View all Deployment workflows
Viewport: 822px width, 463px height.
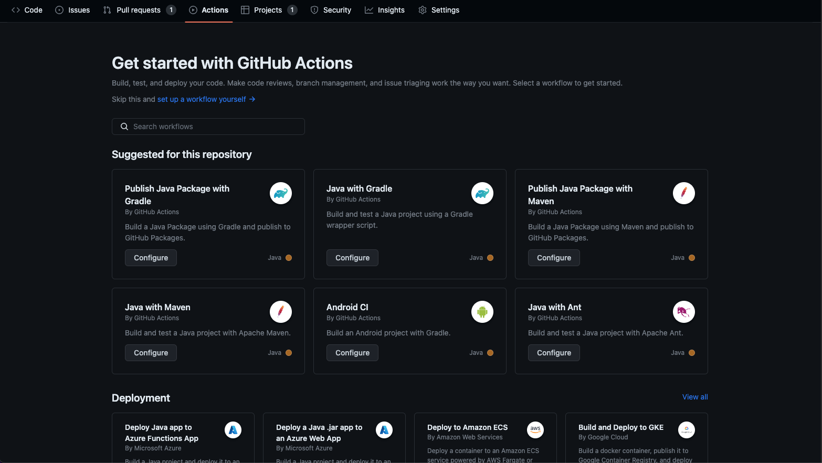pos(695,397)
